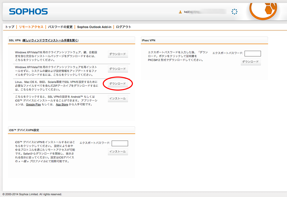Click the SSL VPN heading text
Screen dimensions: 287x197
[x=15, y=40]
